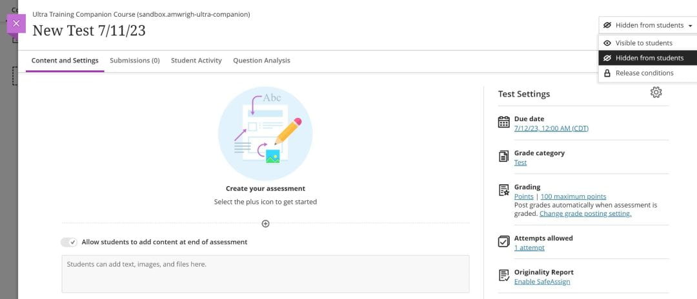Click the Attempts allowed checkmark icon

[x=504, y=242]
